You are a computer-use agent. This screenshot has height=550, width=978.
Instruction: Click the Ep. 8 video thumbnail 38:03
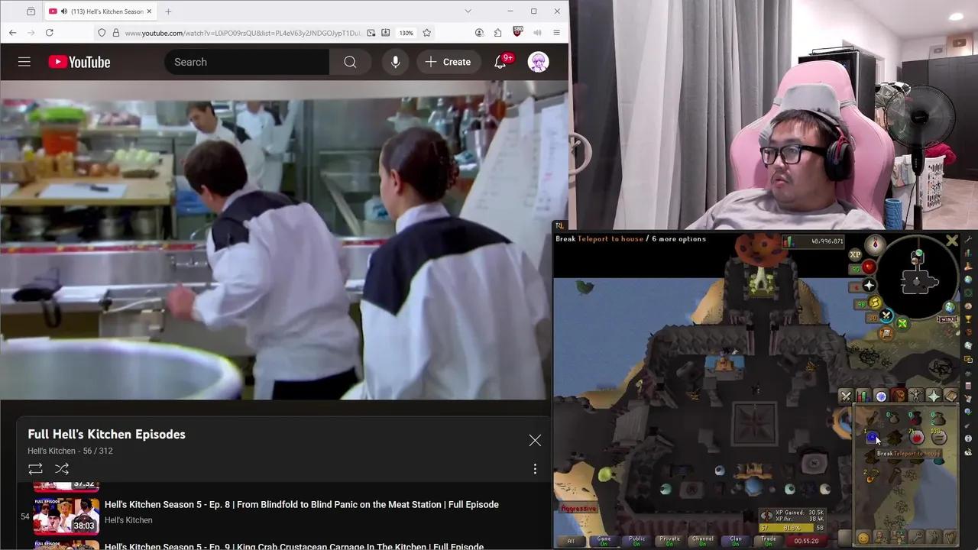point(66,516)
